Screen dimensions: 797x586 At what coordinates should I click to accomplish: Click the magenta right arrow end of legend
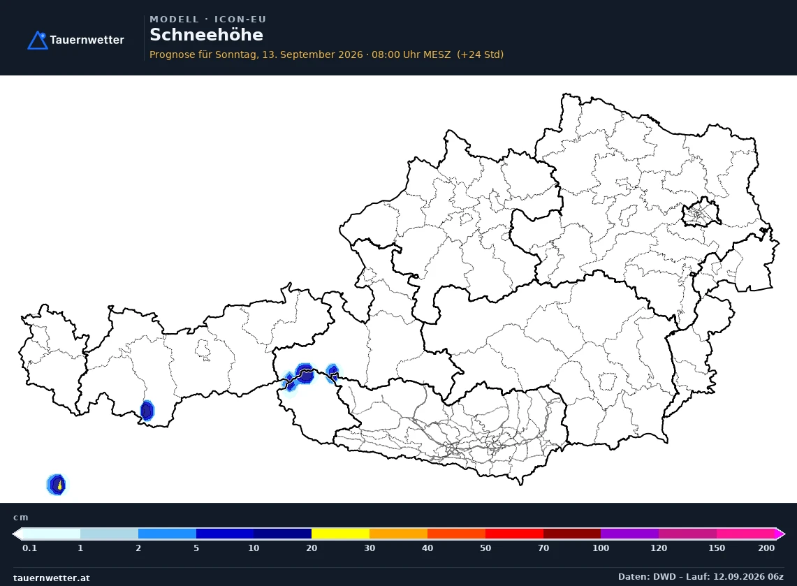tap(780, 534)
